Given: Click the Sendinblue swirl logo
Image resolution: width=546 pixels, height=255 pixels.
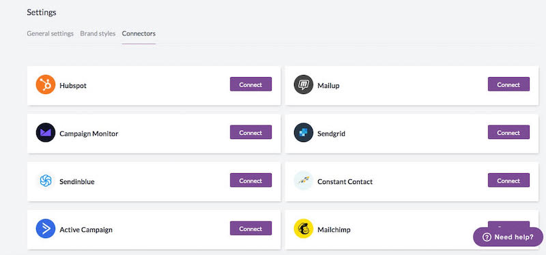Looking at the screenshot, I should point(46,181).
